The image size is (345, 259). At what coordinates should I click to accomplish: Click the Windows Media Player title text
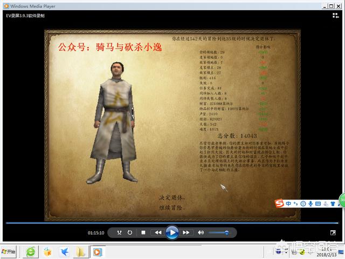coord(33,6)
